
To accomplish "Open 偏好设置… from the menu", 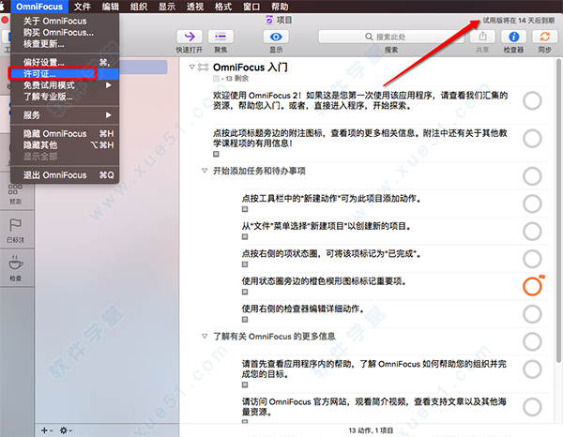I will pos(65,63).
